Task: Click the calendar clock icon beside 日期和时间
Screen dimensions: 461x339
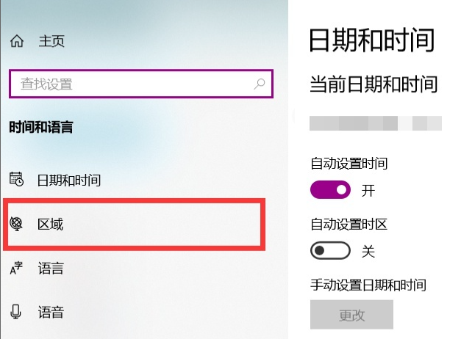Action: point(17,180)
